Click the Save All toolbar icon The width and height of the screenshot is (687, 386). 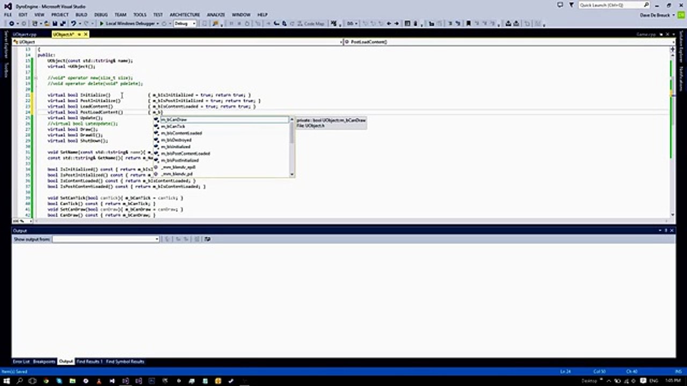click(63, 24)
